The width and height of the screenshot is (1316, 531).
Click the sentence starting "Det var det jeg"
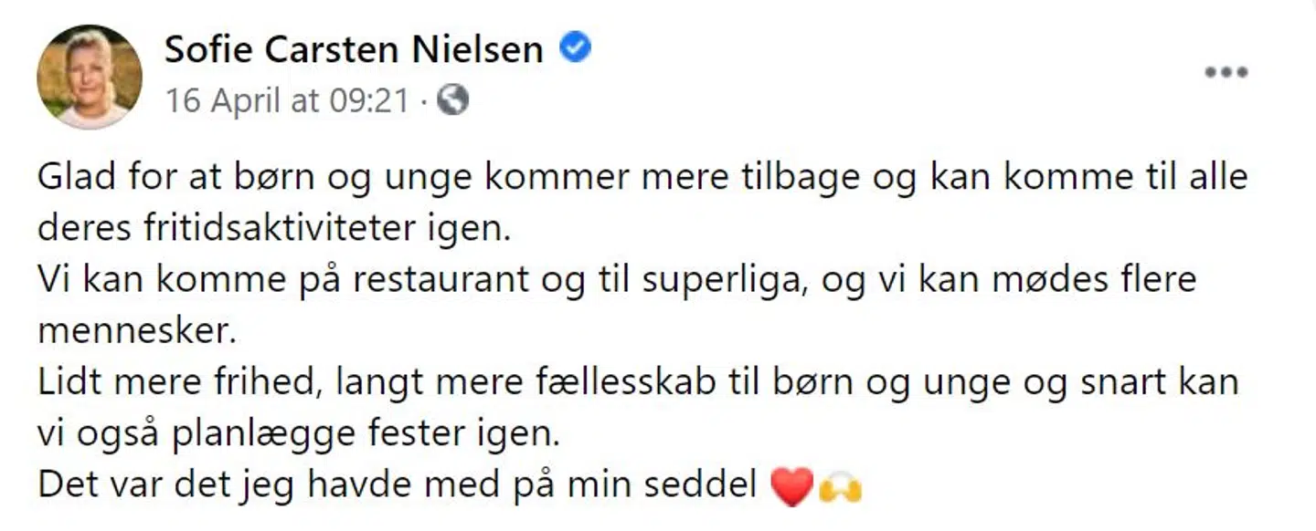(398, 485)
